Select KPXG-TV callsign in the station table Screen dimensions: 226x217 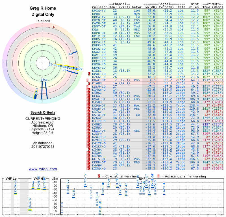(99, 11)
